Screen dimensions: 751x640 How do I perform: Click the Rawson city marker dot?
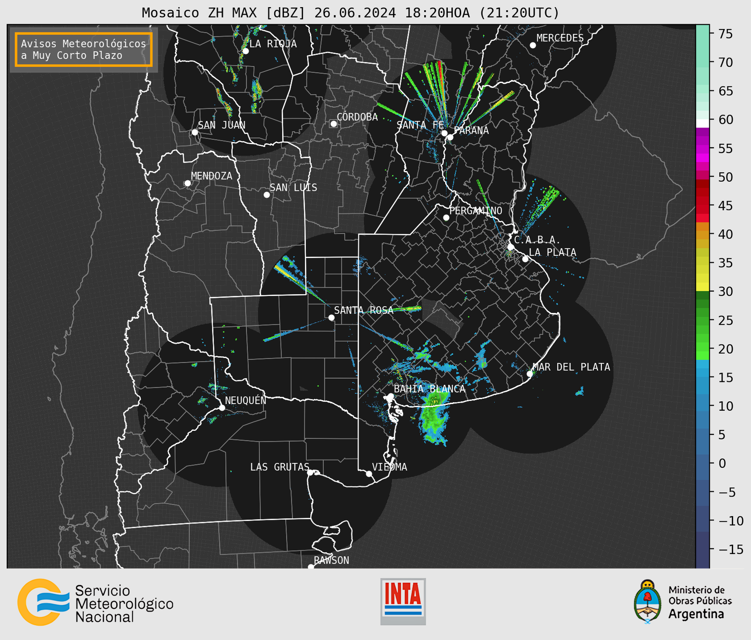(x=311, y=567)
